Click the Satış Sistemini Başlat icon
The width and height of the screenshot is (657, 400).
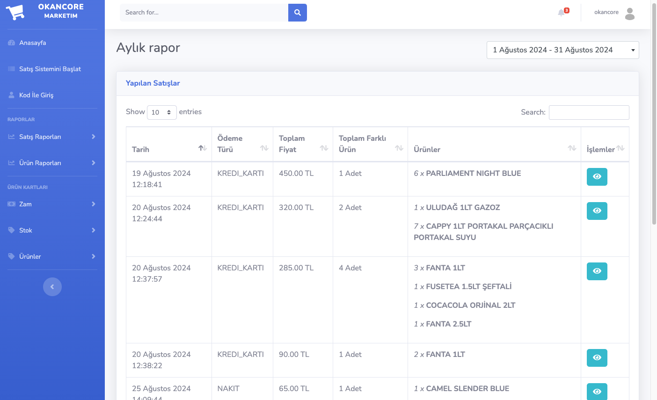coord(12,69)
